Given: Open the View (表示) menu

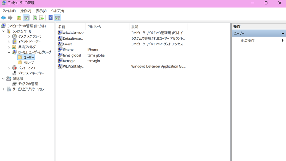Looking at the screenshot, I should coord(41,11).
